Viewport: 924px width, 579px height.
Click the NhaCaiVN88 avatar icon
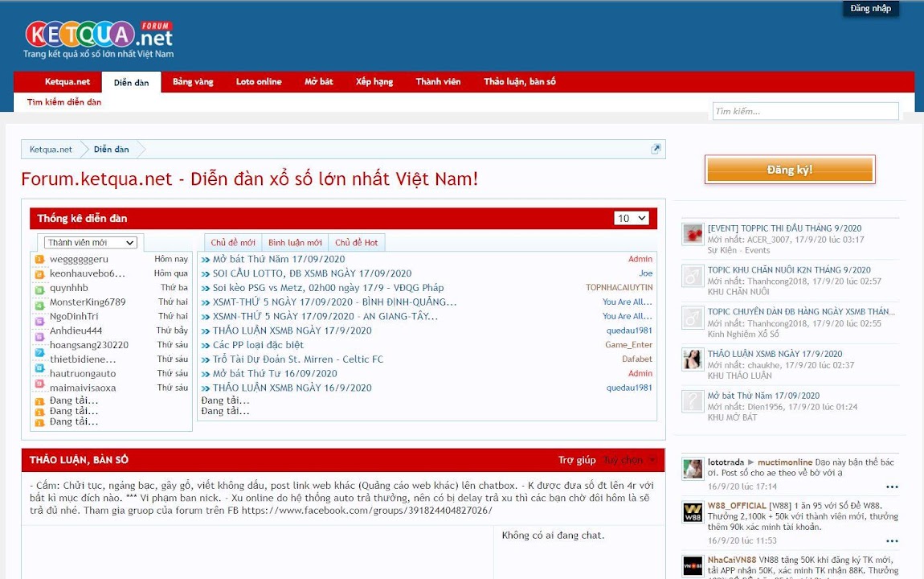693,566
